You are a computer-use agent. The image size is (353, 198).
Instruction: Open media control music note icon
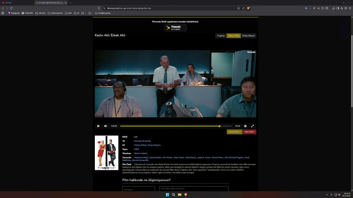point(333,8)
